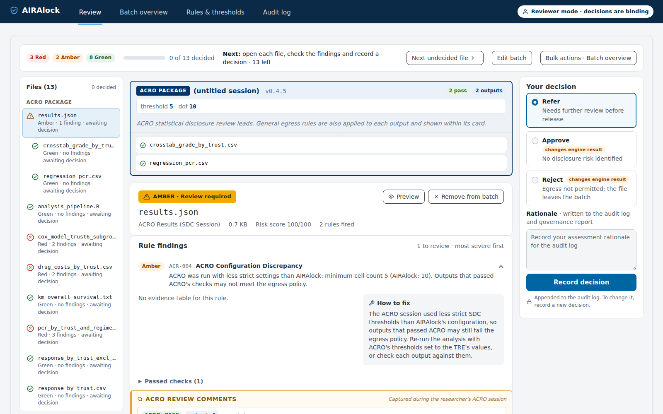Image resolution: width=663 pixels, height=414 pixels.
Task: Click the magnifier icon beside ACRO REVIEW COMMENTS
Action: click(140, 399)
